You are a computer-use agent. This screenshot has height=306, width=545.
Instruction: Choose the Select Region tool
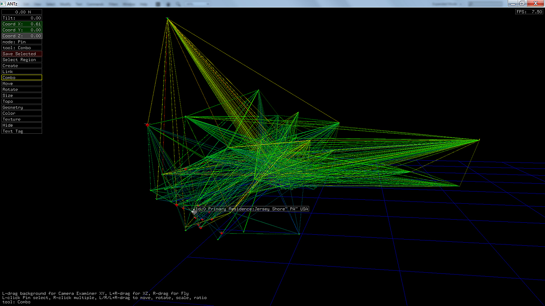click(22, 60)
